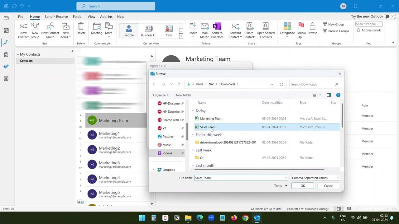
Task: Click the Search People field
Action: 369,24
